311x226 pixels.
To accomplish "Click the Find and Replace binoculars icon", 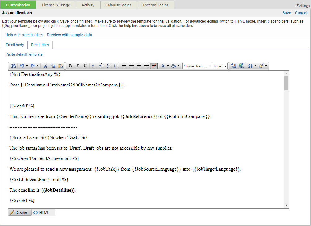I will [13, 66].
